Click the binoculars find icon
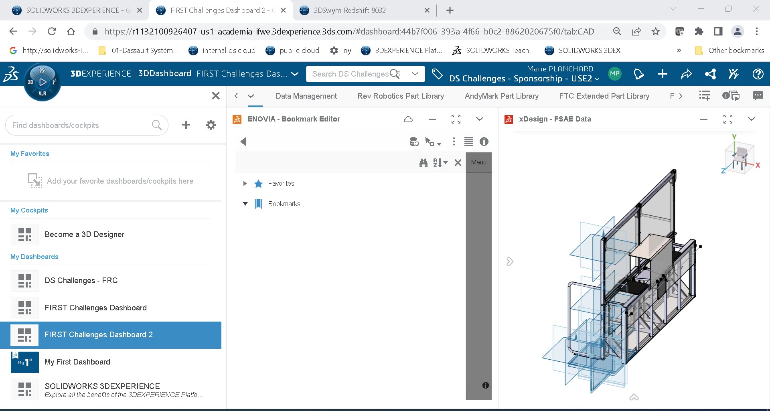This screenshot has width=770, height=411. pyautogui.click(x=423, y=162)
